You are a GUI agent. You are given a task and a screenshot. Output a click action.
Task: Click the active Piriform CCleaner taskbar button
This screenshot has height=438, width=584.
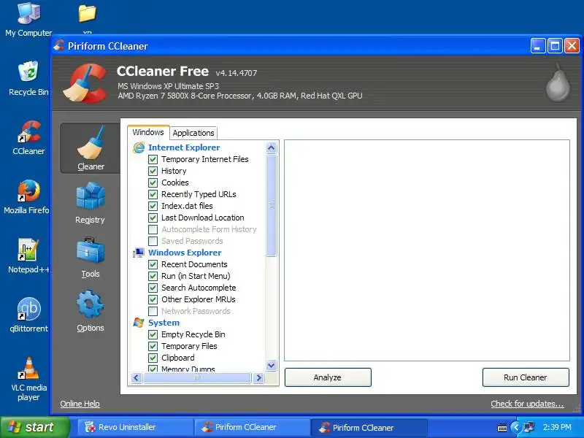(369, 427)
